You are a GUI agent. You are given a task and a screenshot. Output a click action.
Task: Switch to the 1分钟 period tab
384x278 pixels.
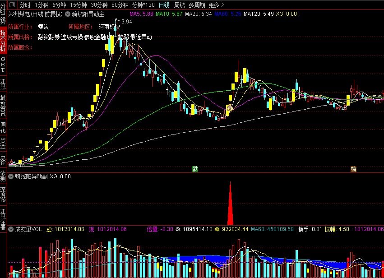pyautogui.click(x=42, y=5)
